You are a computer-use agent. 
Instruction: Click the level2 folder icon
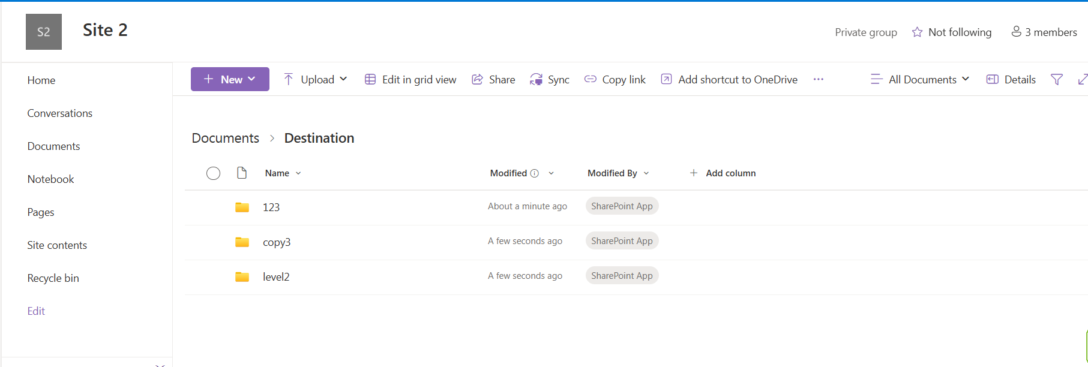pyautogui.click(x=242, y=277)
